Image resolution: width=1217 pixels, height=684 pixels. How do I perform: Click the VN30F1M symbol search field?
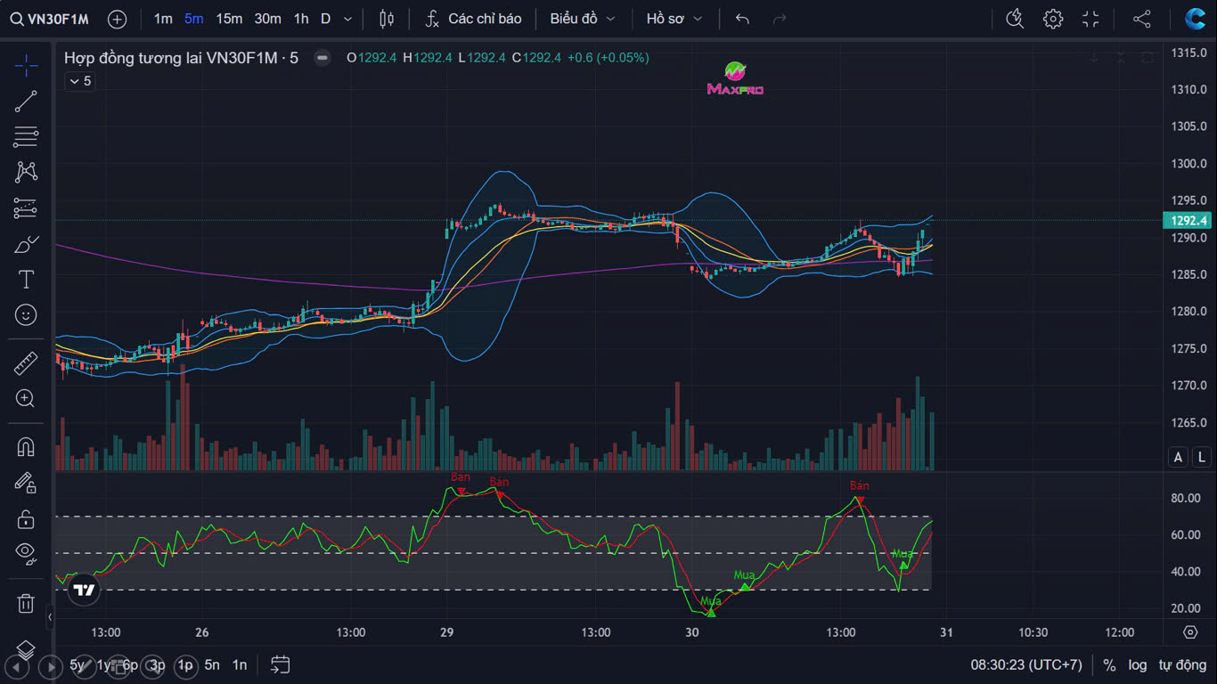click(x=50, y=19)
